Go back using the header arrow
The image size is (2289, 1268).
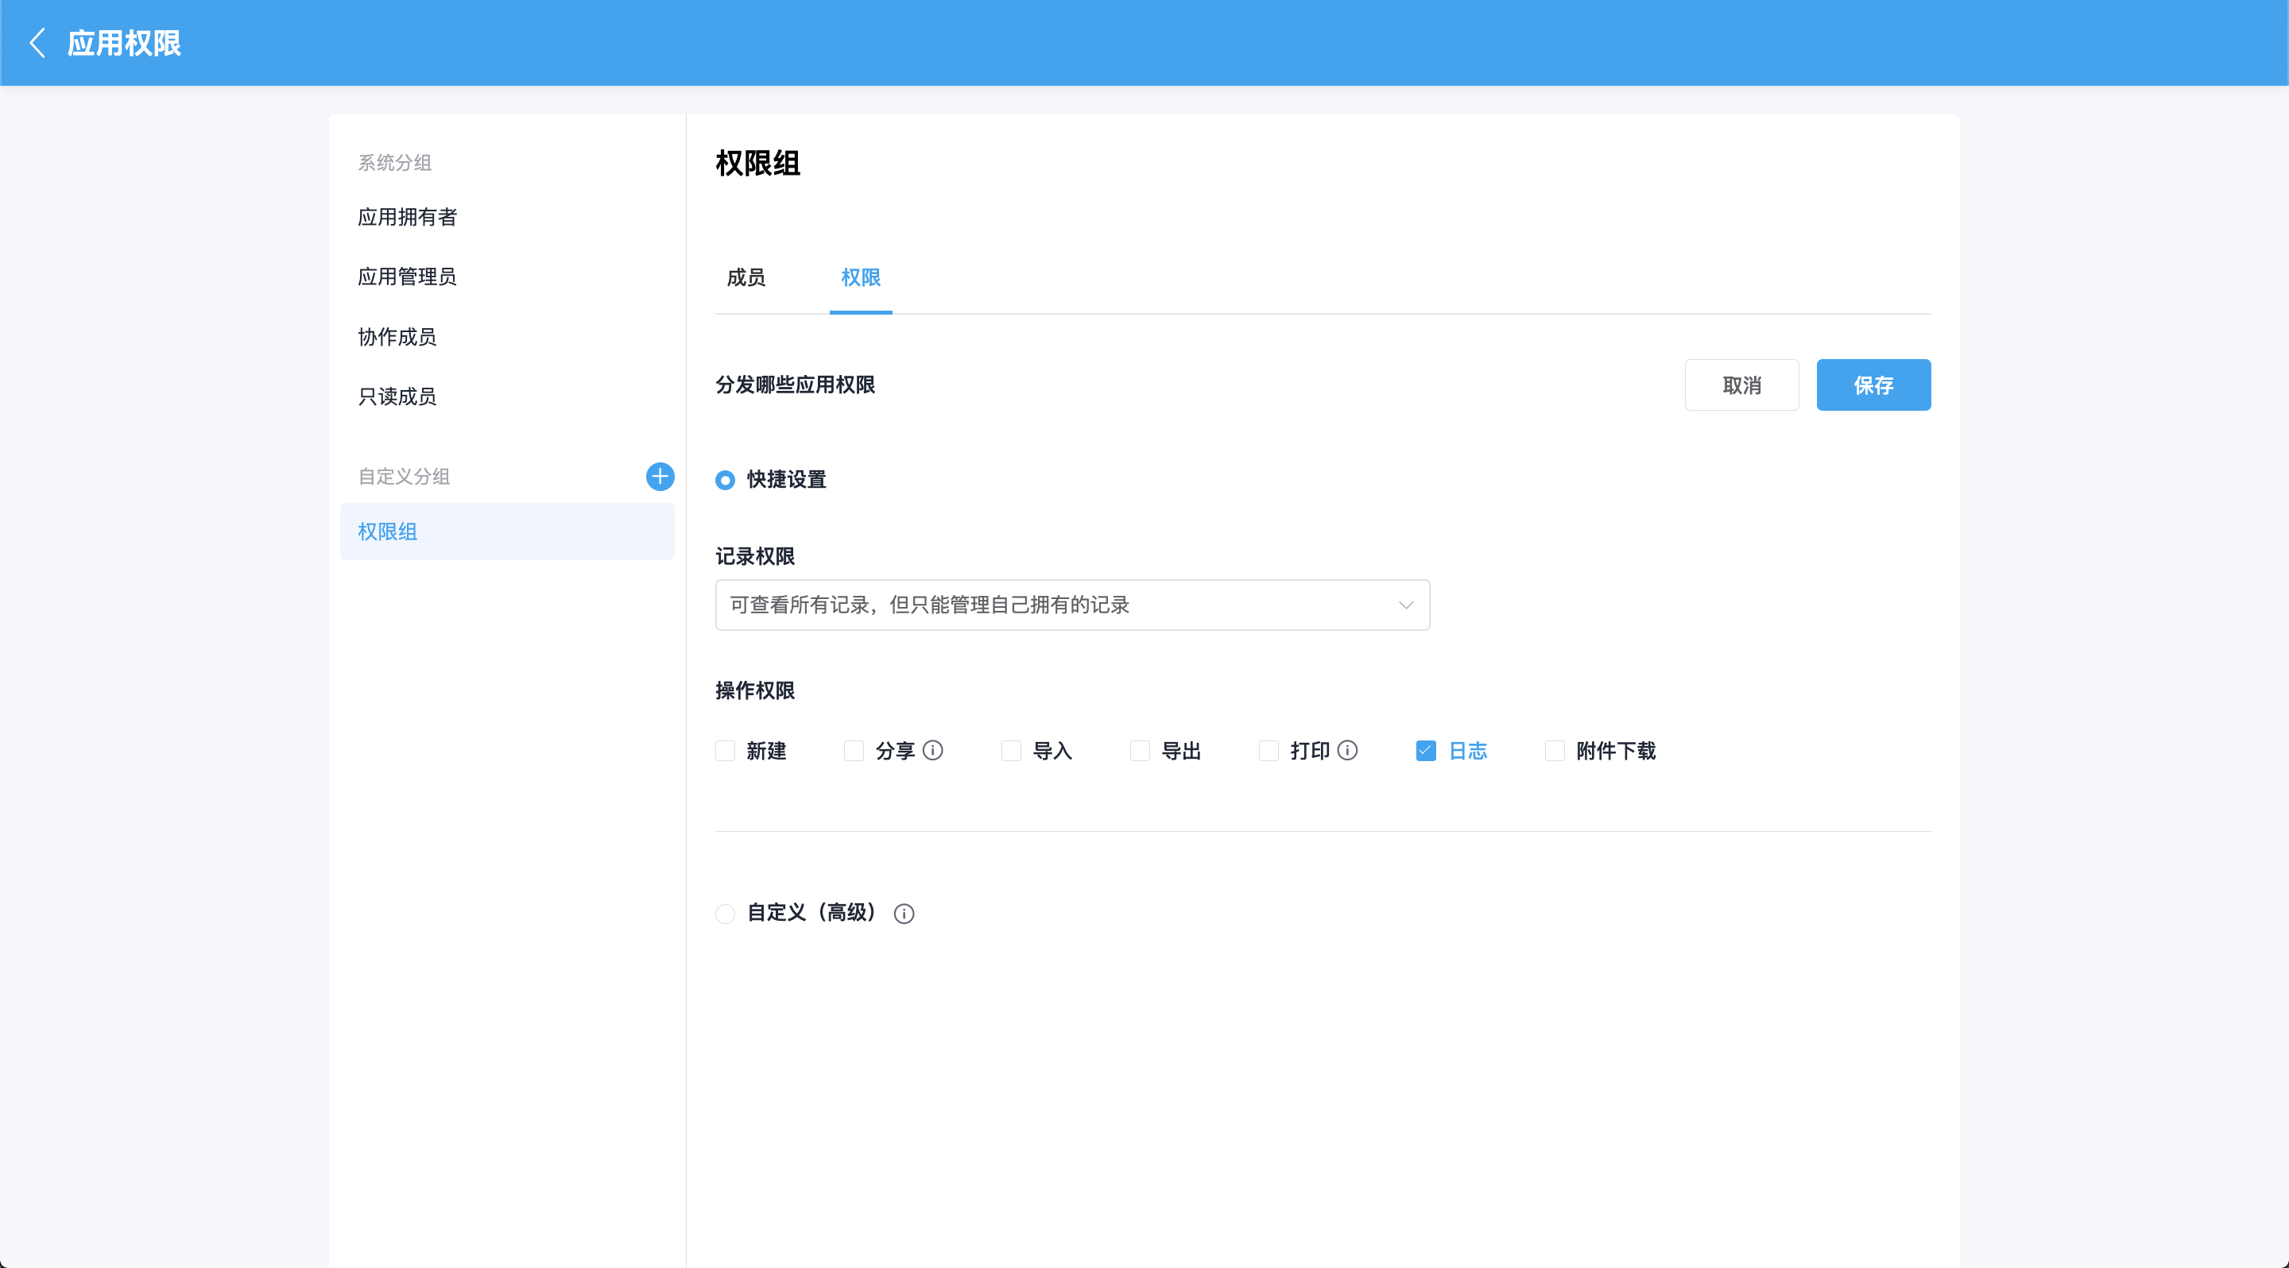[x=37, y=43]
